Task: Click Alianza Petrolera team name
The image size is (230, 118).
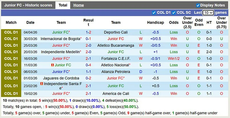Action: coord(116,72)
